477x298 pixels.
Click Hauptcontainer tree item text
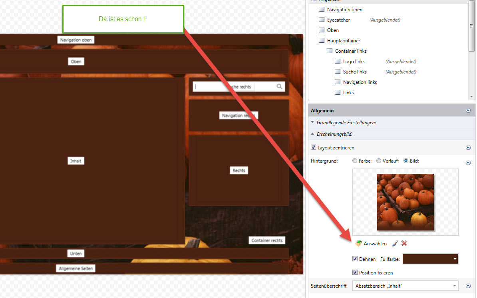[344, 41]
